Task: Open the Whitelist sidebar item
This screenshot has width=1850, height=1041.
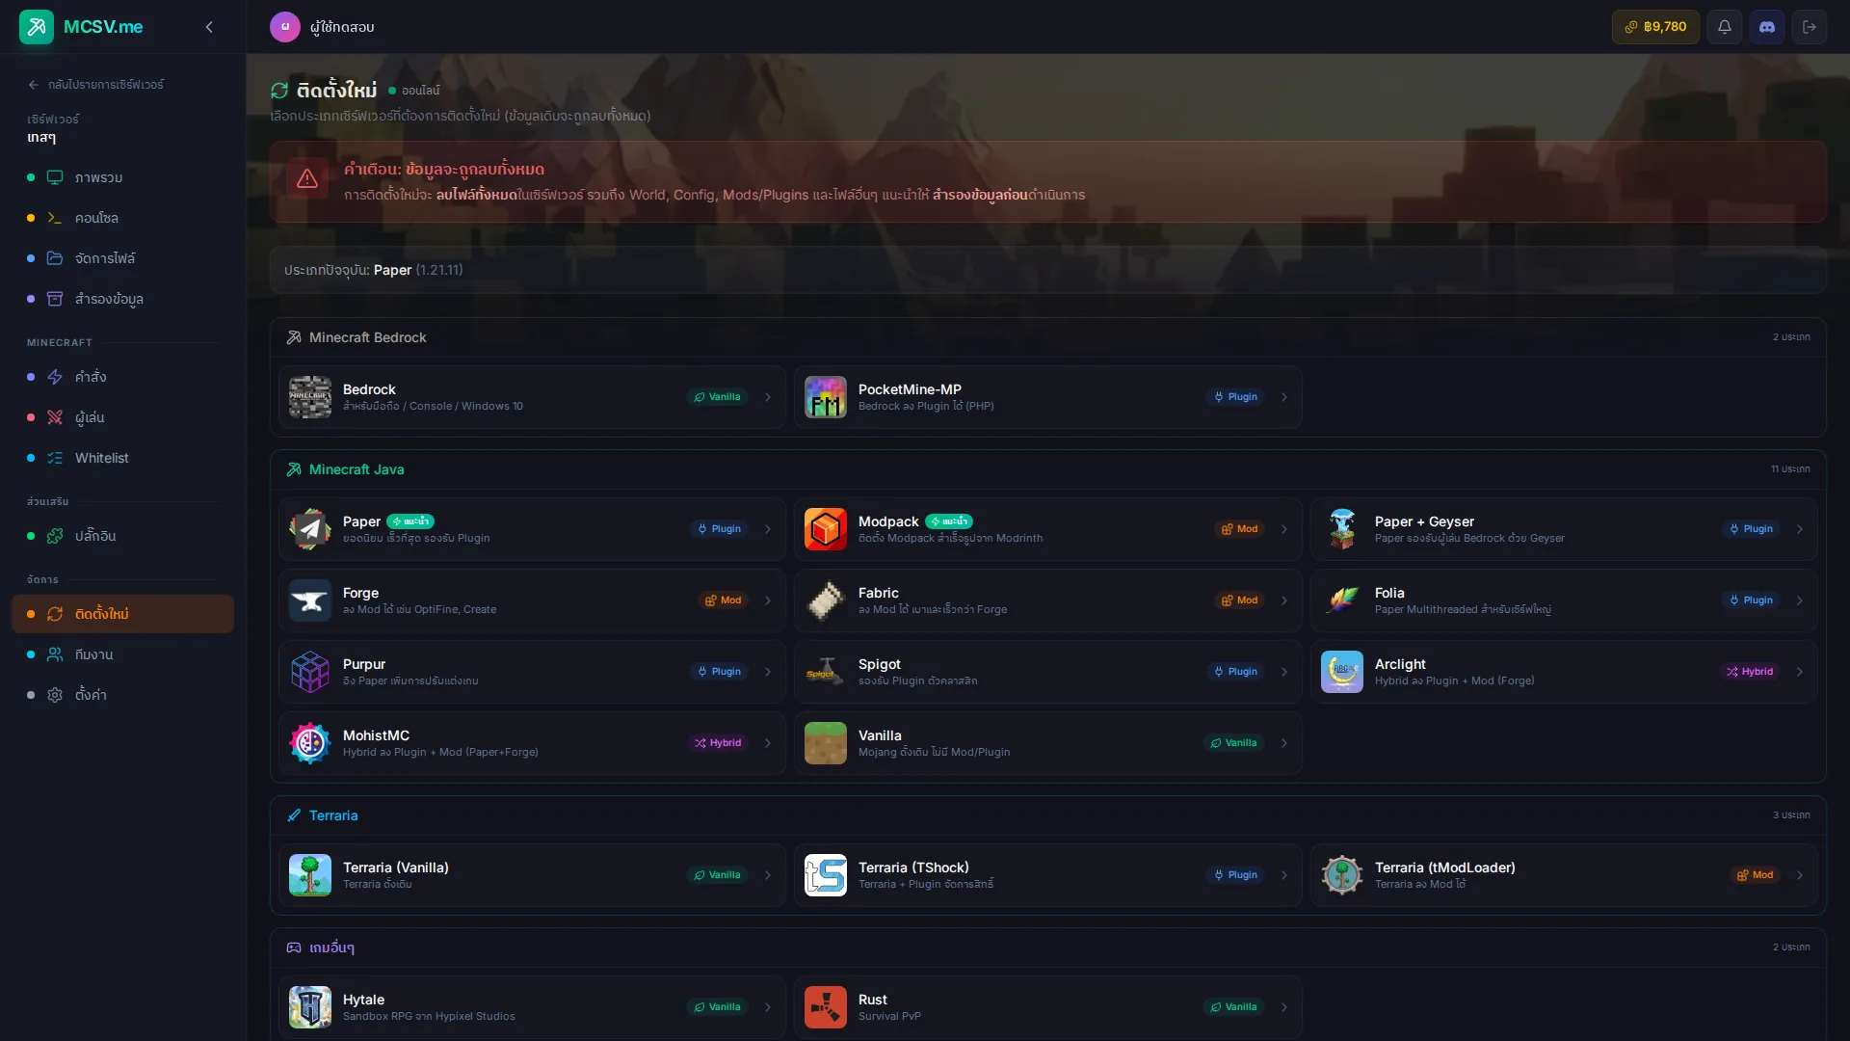Action: click(x=101, y=458)
